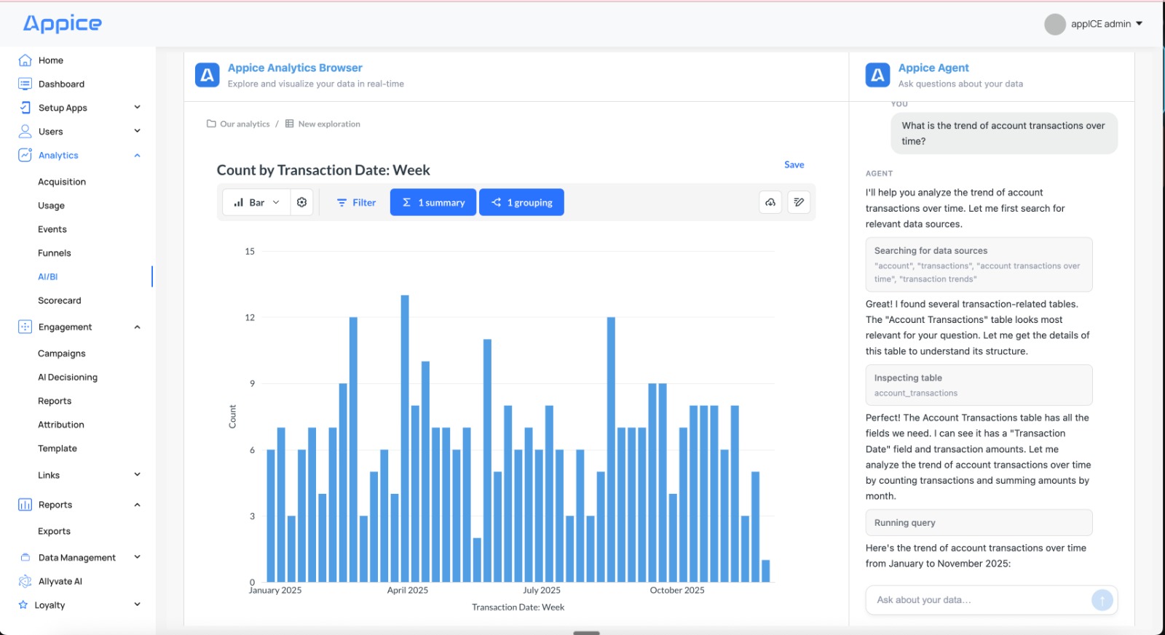This screenshot has height=635, width=1165.
Task: Click the folder icon beside Our analytics
Action: pos(211,124)
